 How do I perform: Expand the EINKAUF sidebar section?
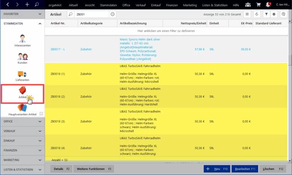[22, 141]
